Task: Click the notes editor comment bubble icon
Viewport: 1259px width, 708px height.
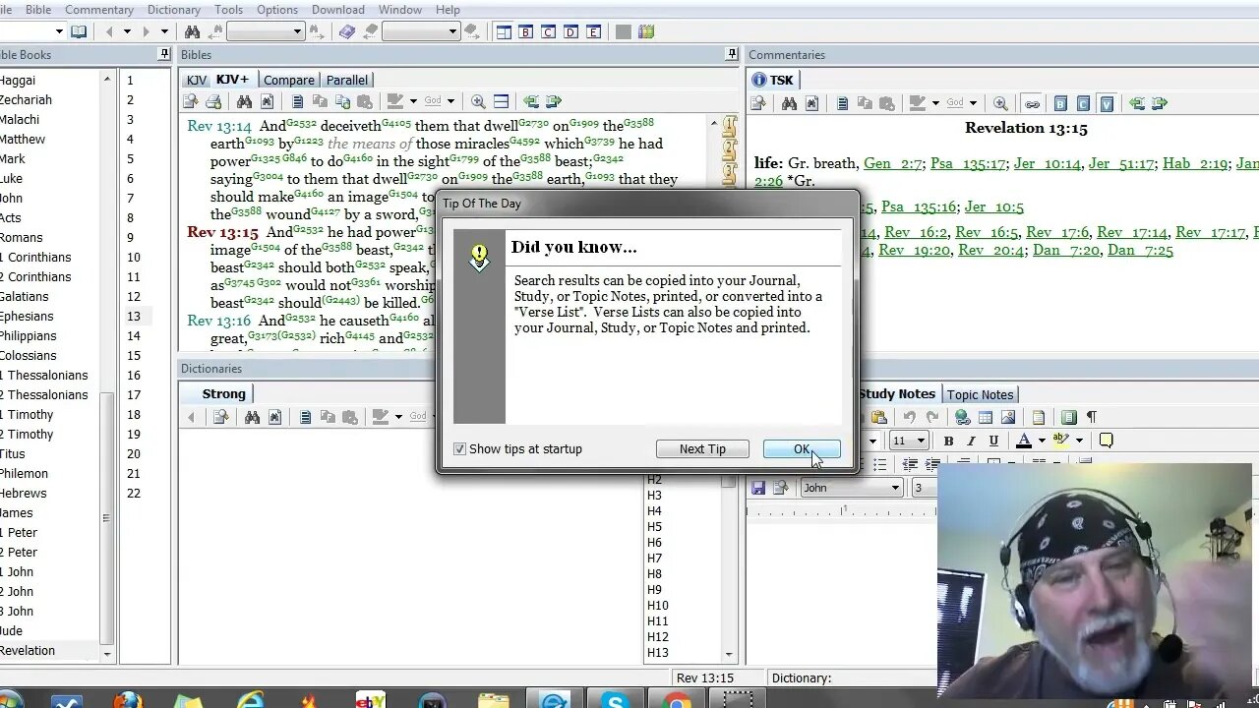Action: (1106, 441)
